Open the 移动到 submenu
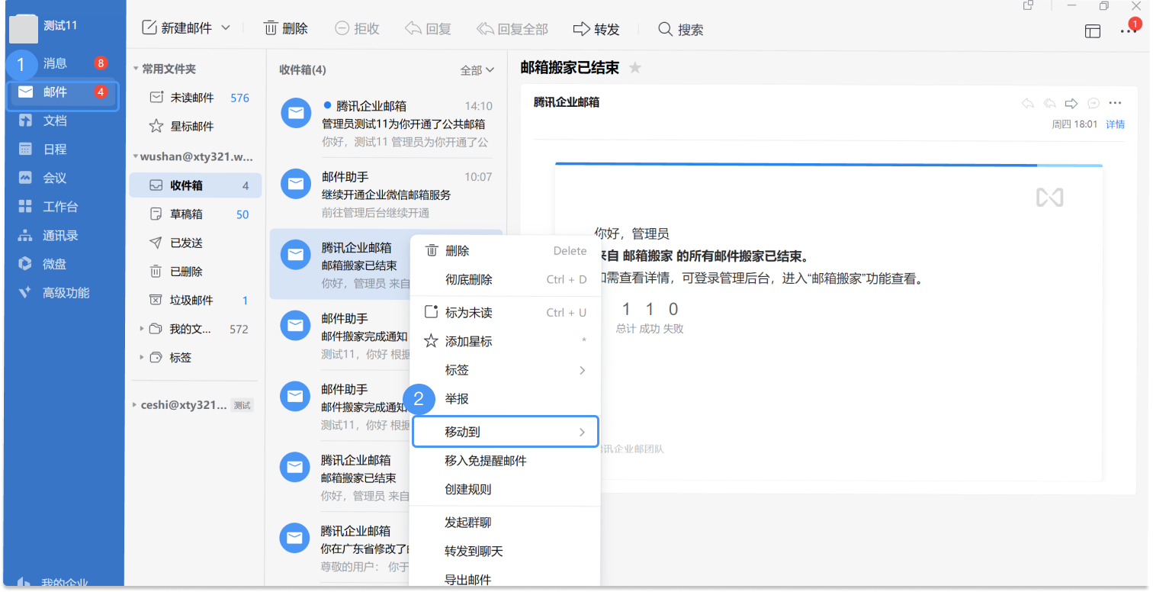 coord(505,432)
